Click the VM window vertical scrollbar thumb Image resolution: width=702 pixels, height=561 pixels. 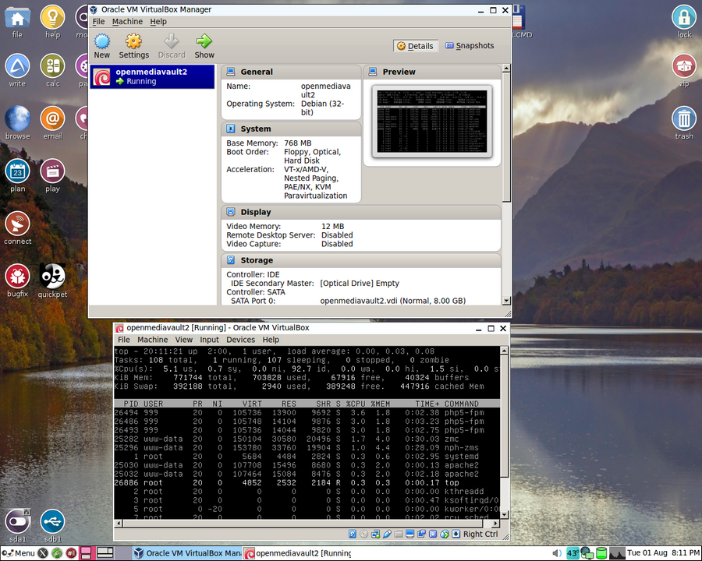(x=504, y=417)
